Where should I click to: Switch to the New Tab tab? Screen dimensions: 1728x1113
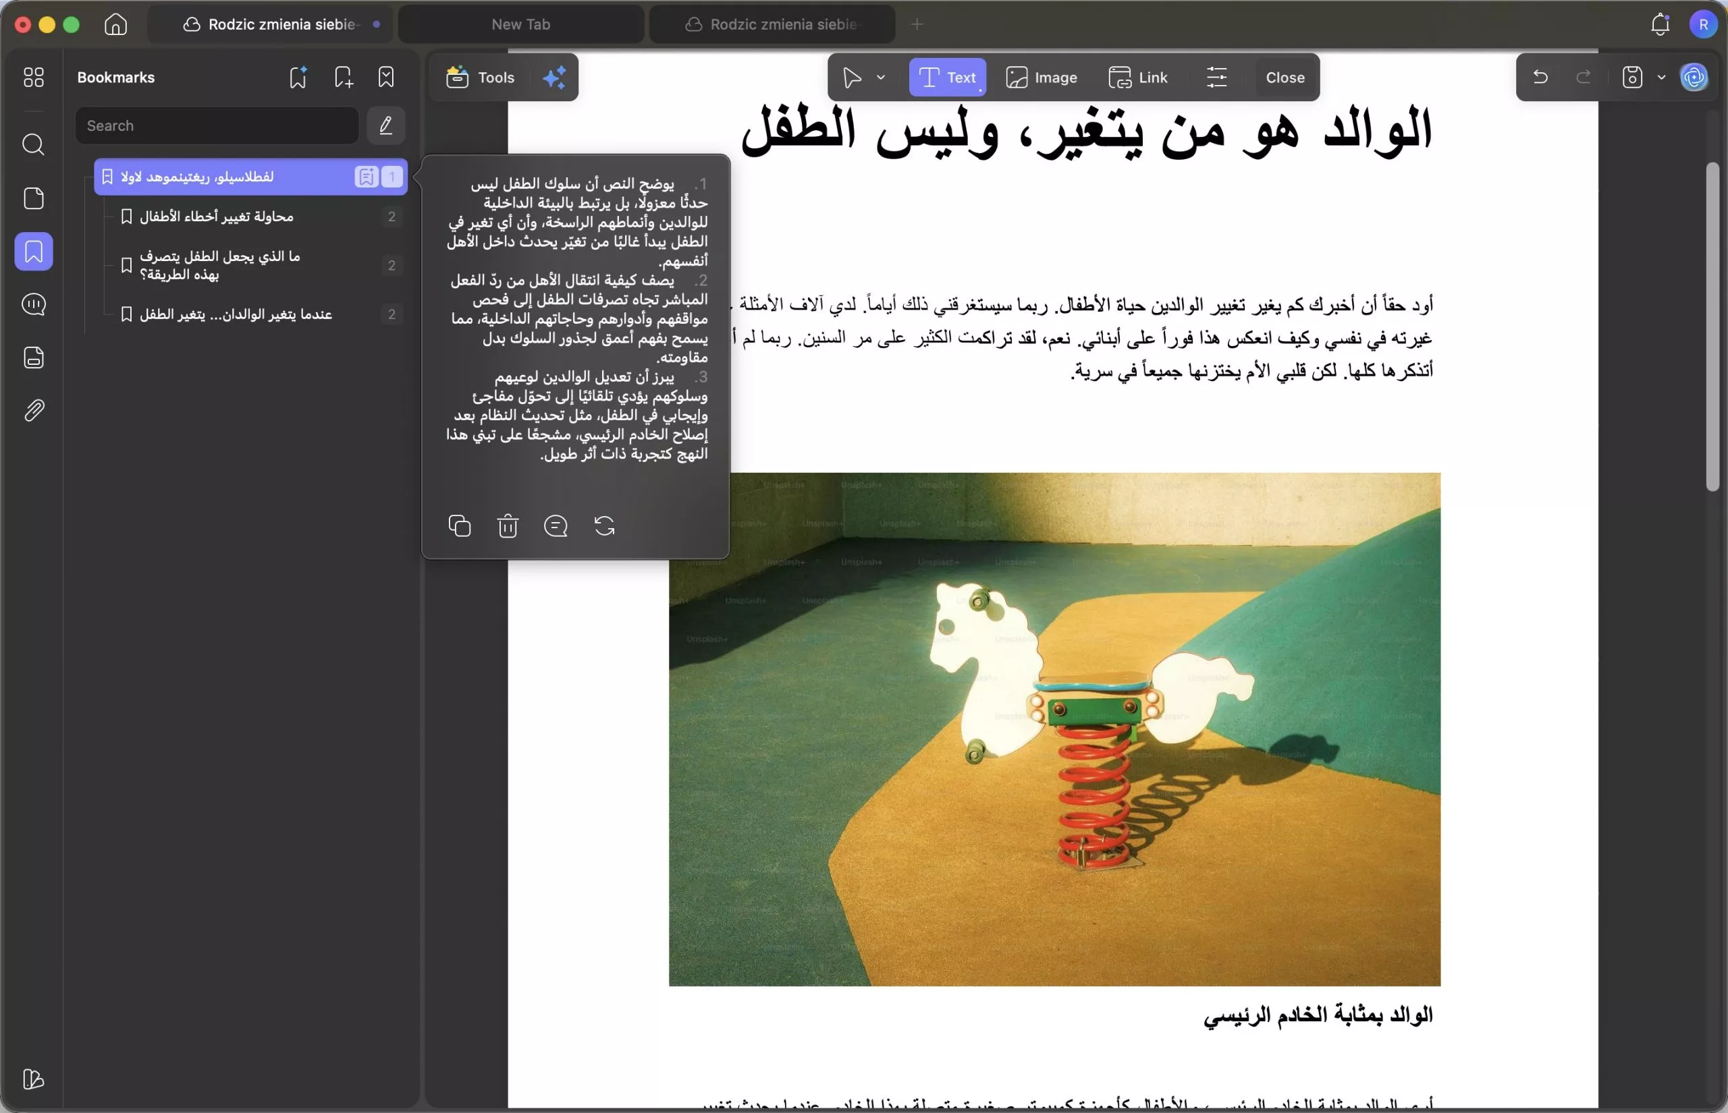click(x=520, y=24)
